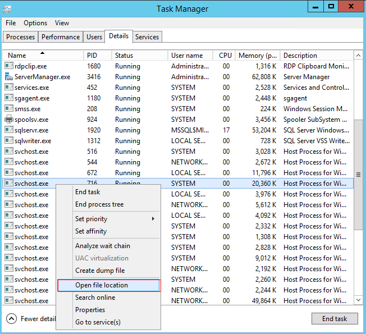Click the spoolsv.exe printer icon
Screen dimensions: 366x334
pyautogui.click(x=8, y=120)
